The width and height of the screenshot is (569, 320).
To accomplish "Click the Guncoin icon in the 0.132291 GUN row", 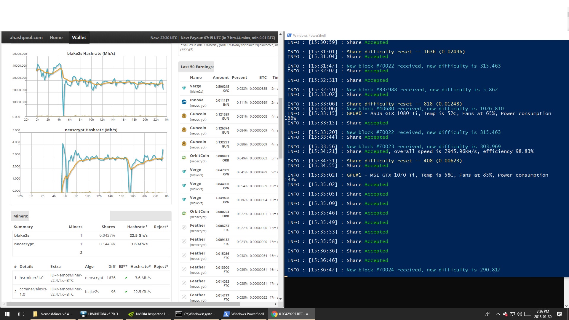I will pos(184,144).
